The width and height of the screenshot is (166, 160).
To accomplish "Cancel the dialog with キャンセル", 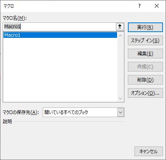I will (x=149, y=151).
